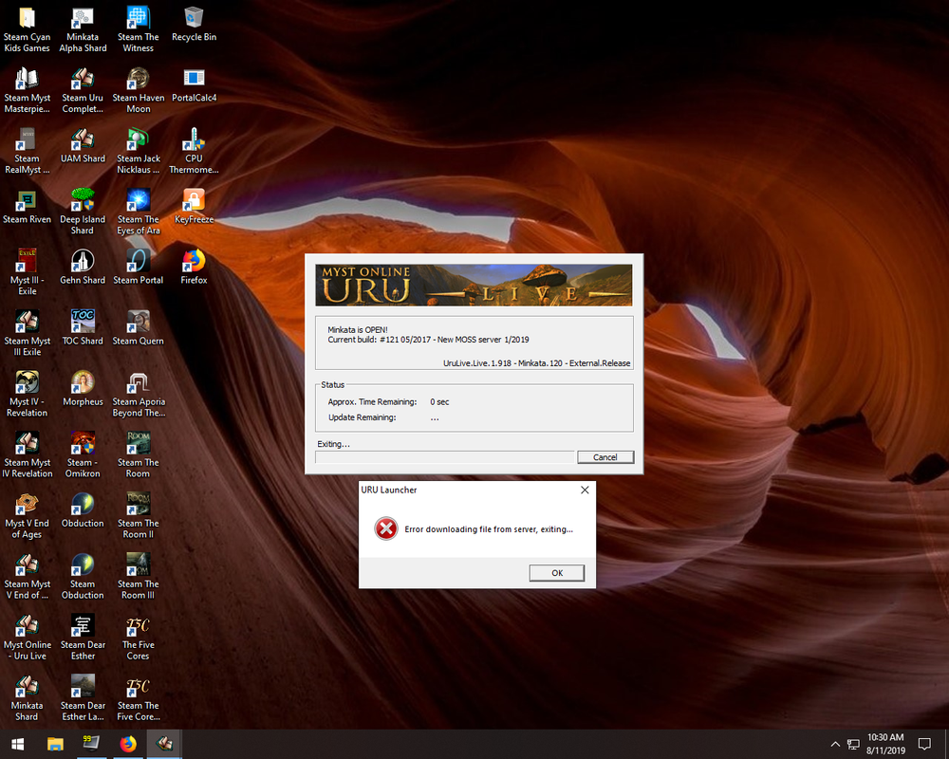Click the Myst Online Uru Live banner
Image resolution: width=949 pixels, height=759 pixels.
[474, 285]
